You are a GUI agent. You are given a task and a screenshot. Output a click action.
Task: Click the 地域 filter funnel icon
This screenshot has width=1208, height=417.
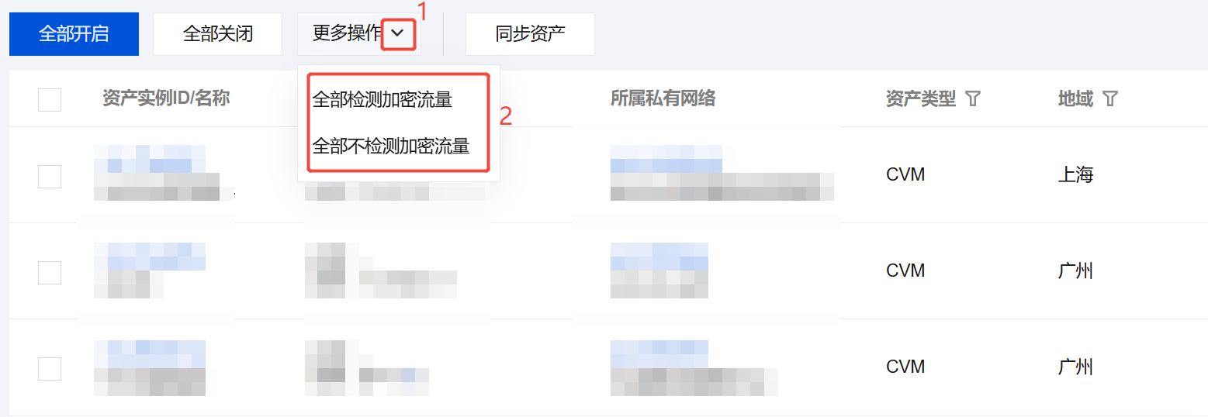[1110, 99]
